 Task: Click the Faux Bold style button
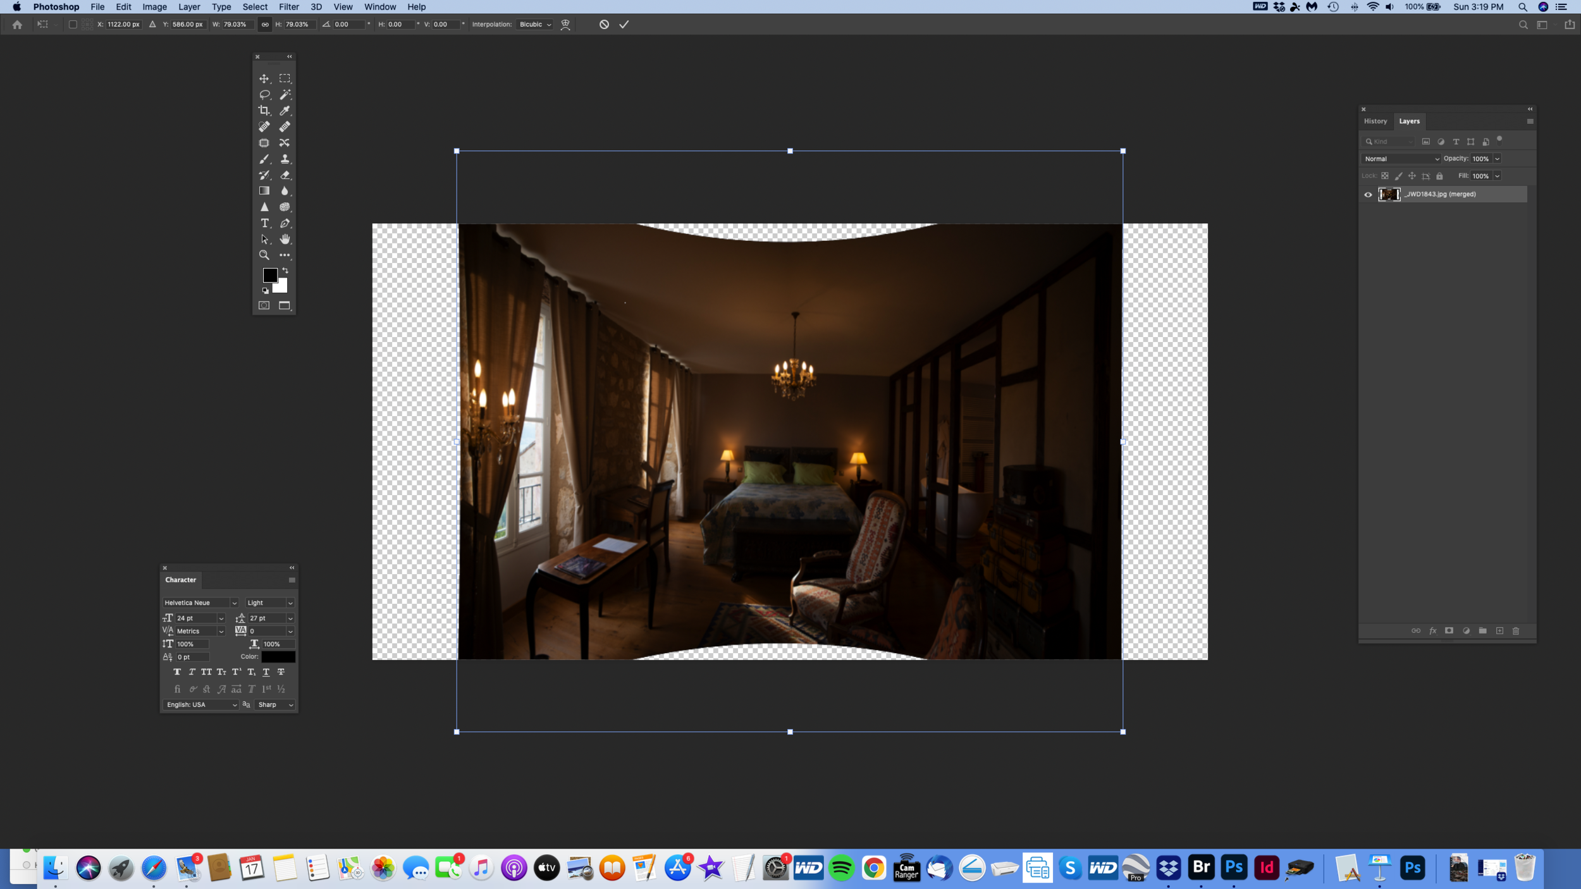click(x=177, y=672)
